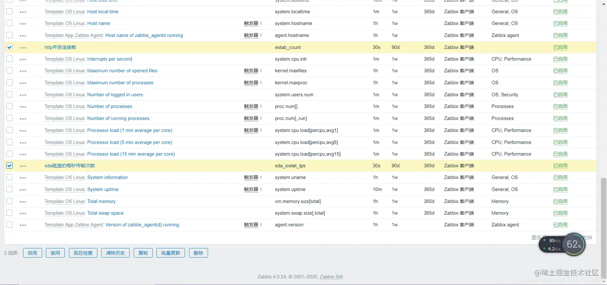This screenshot has width=607, height=285.
Task: Open the three-dot menu for http并发连接数
Action: click(23, 48)
